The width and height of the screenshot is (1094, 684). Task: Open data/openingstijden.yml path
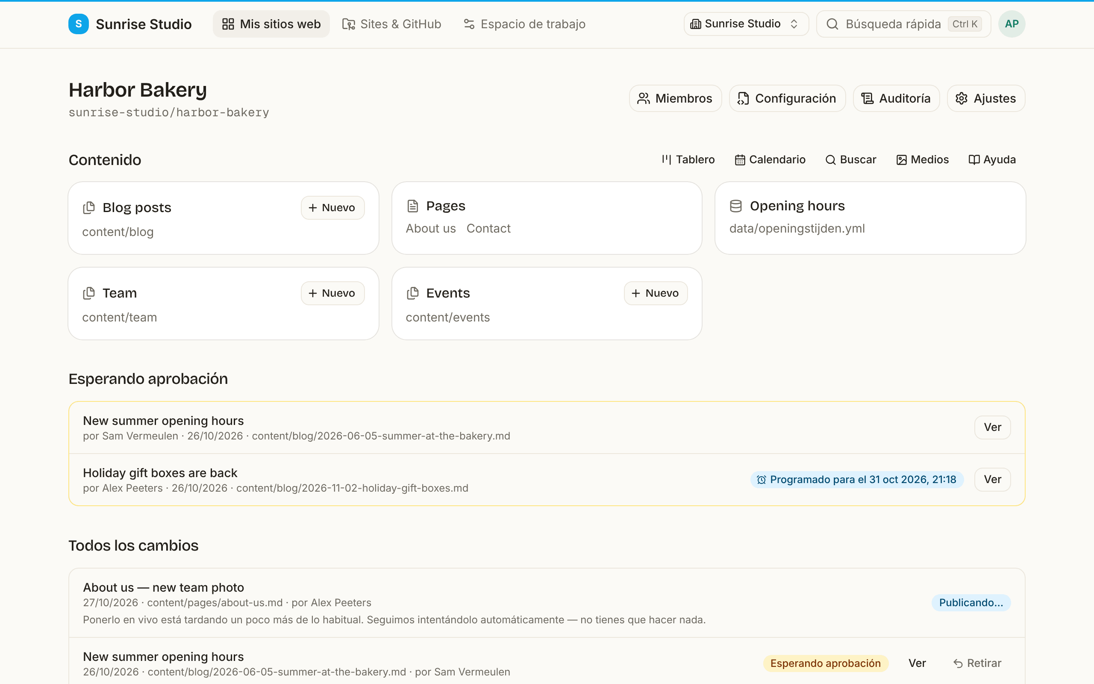(797, 228)
